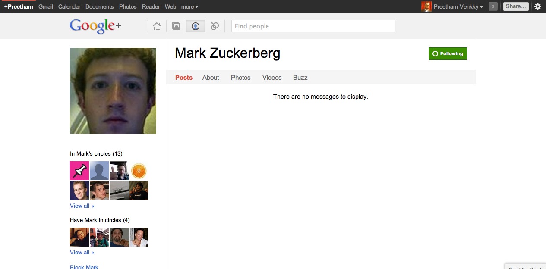This screenshot has height=269, width=546.
Task: Click the 'In Mark's circles (13)' heading
Action: (96, 153)
